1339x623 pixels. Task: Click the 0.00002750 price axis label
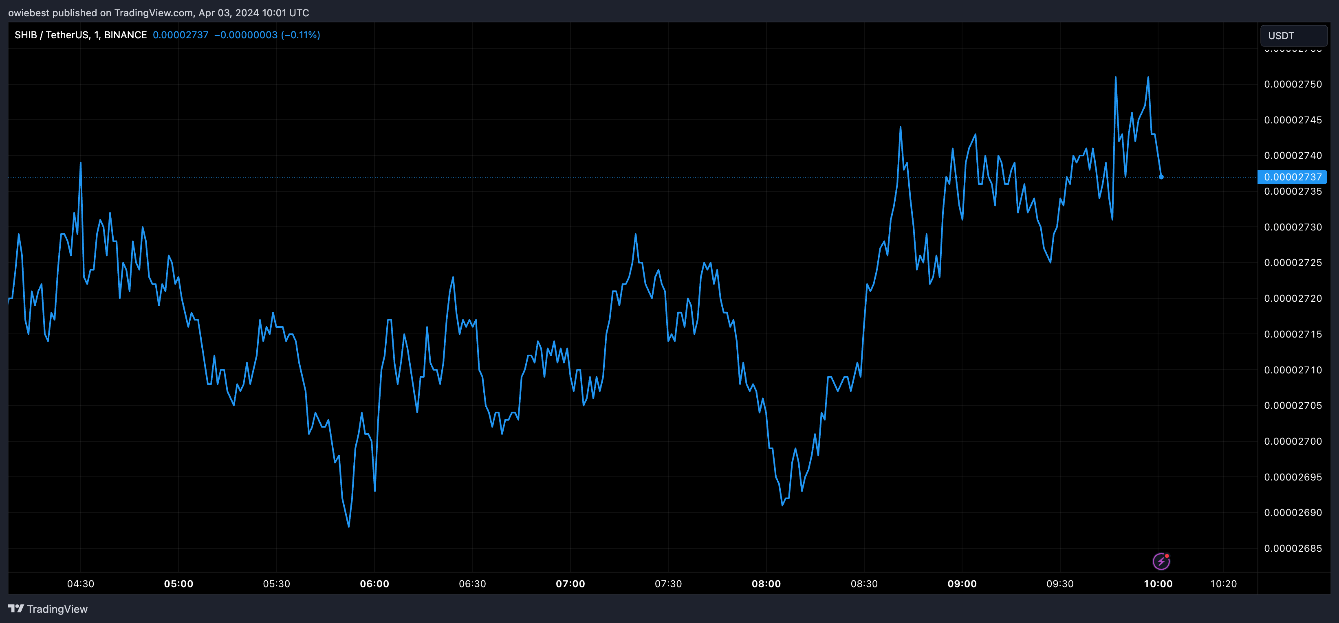pos(1293,84)
